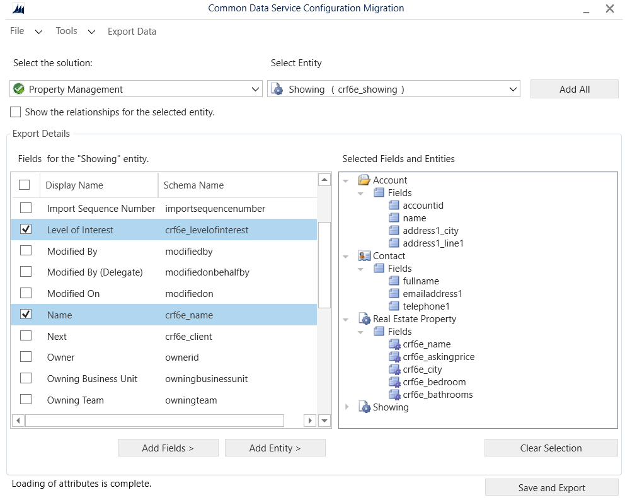Click the Account entity icon
The width and height of the screenshot is (625, 500).
[x=364, y=180]
